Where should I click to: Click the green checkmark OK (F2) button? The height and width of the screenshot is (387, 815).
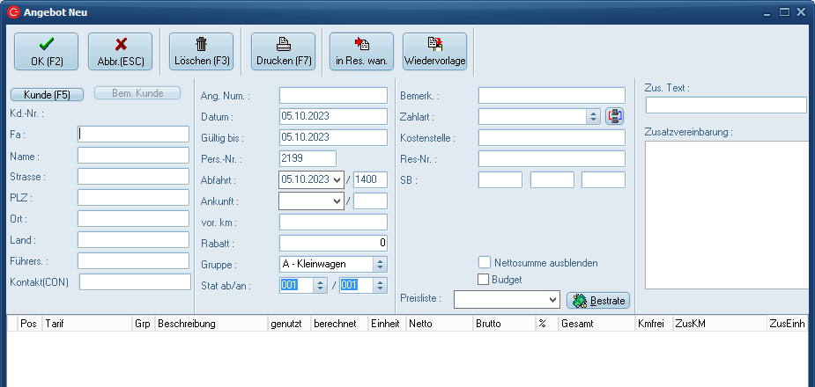click(x=46, y=52)
